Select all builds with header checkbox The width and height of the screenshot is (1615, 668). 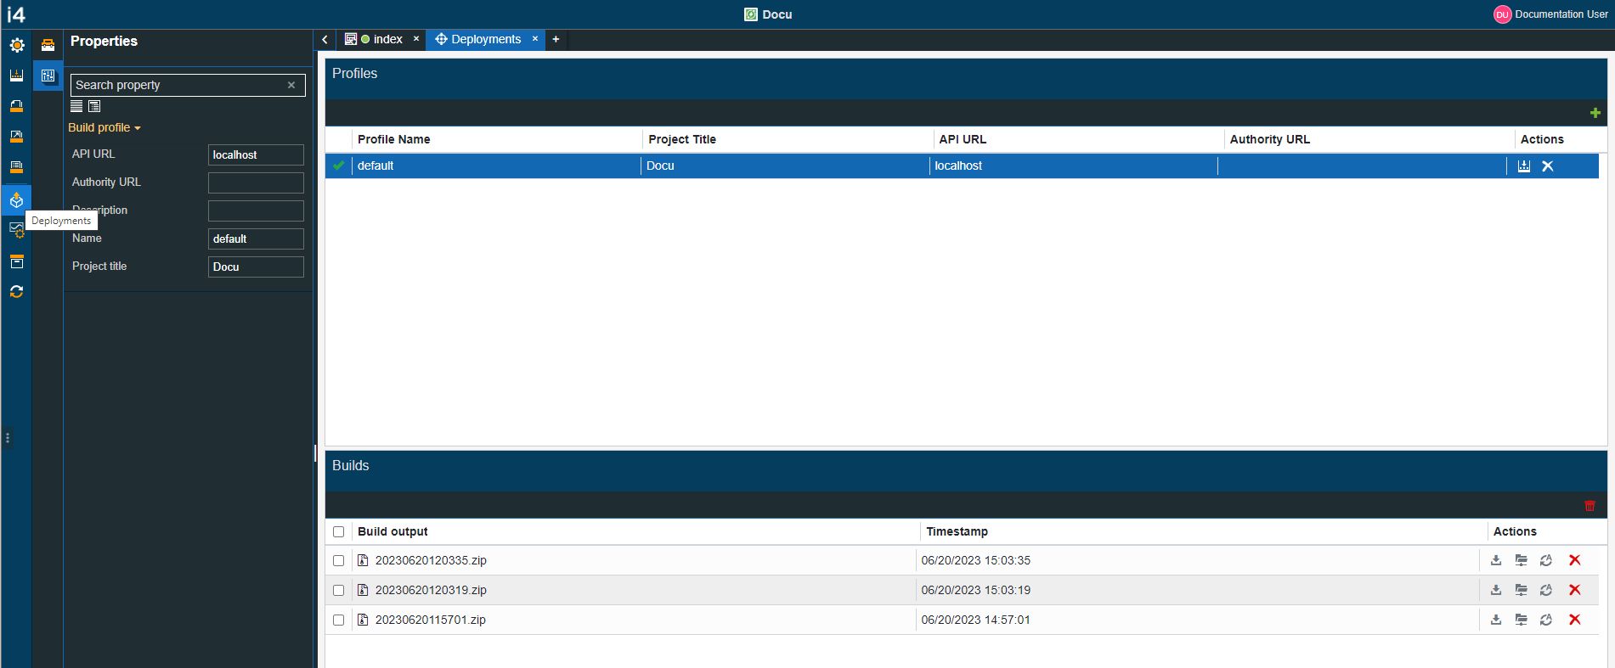(x=338, y=531)
